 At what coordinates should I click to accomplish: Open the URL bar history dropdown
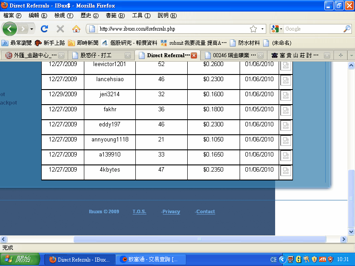[x=262, y=29]
